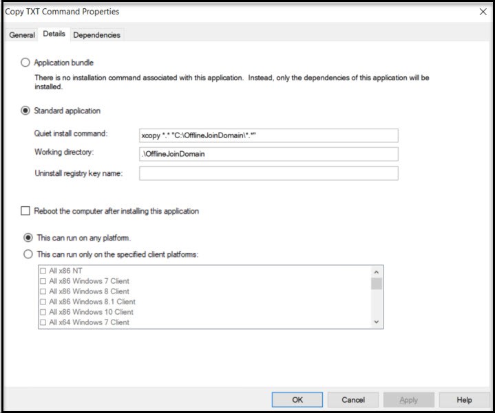The width and height of the screenshot is (495, 413).
Task: Check All x86 Windows 10 Client
Action: click(x=43, y=312)
